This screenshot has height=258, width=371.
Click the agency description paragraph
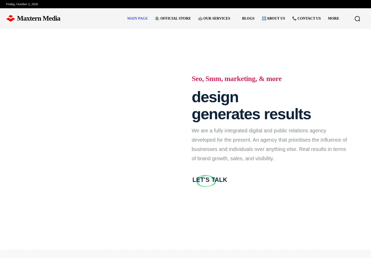pyautogui.click(x=269, y=144)
